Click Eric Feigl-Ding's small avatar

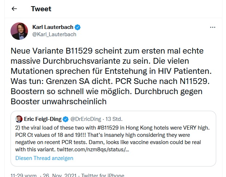click(19, 118)
